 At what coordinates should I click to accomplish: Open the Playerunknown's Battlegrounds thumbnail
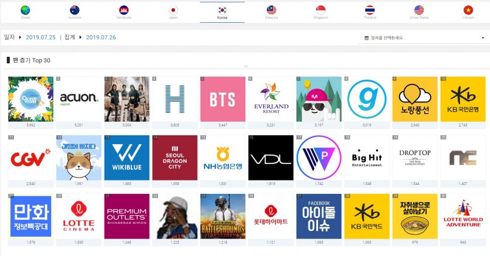[222, 216]
